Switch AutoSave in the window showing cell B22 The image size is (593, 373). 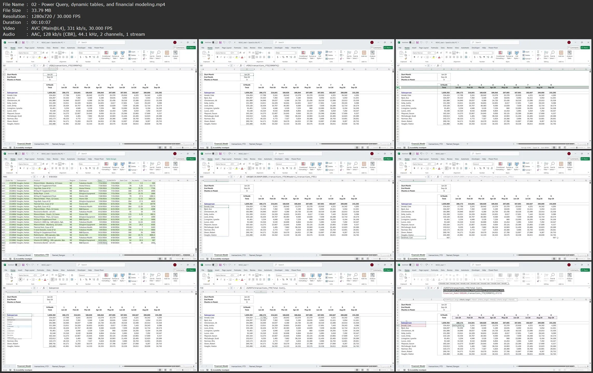pos(412,153)
